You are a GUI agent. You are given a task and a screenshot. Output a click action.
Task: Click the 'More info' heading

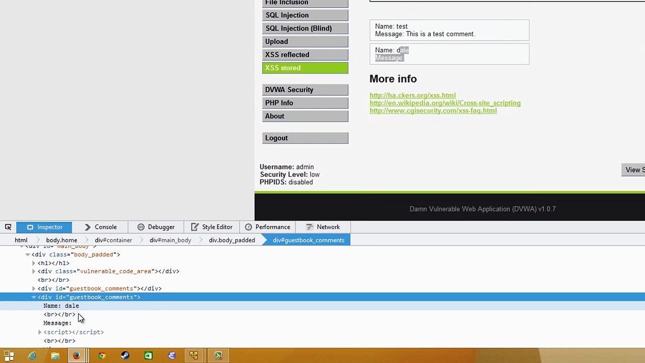coord(393,79)
